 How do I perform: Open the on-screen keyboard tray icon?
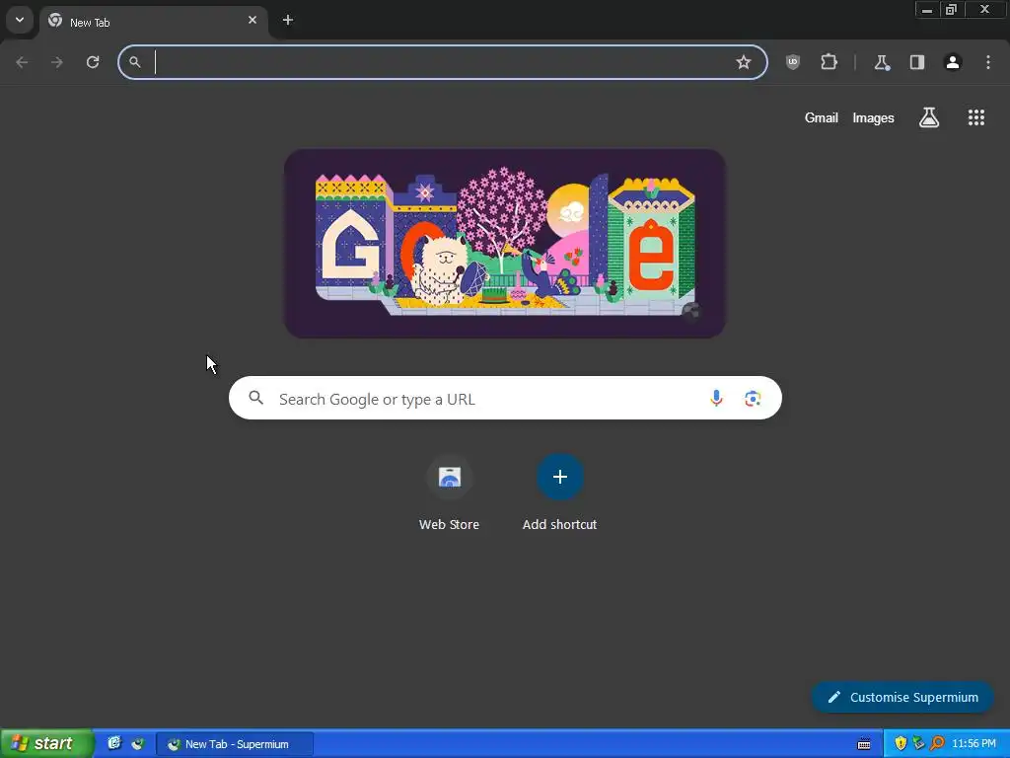pyautogui.click(x=864, y=744)
